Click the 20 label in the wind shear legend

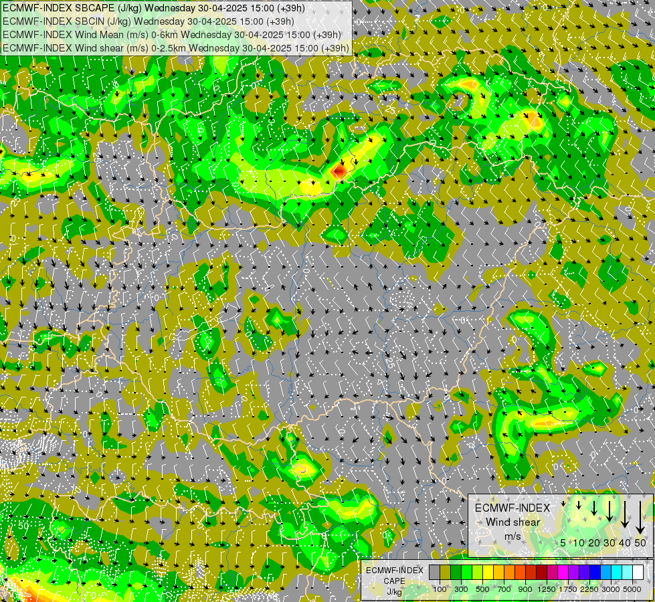point(594,542)
